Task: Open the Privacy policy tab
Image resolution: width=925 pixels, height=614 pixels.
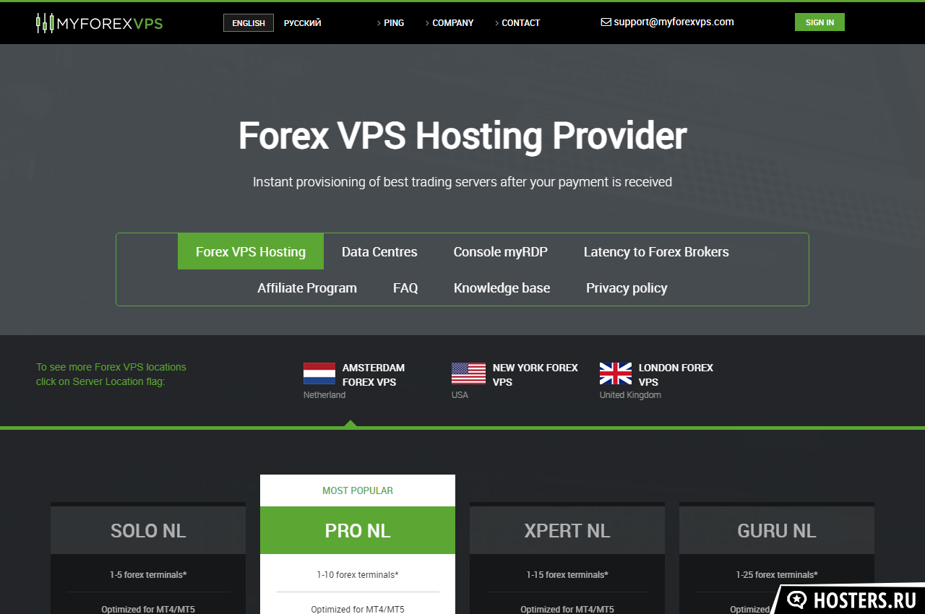Action: [627, 287]
